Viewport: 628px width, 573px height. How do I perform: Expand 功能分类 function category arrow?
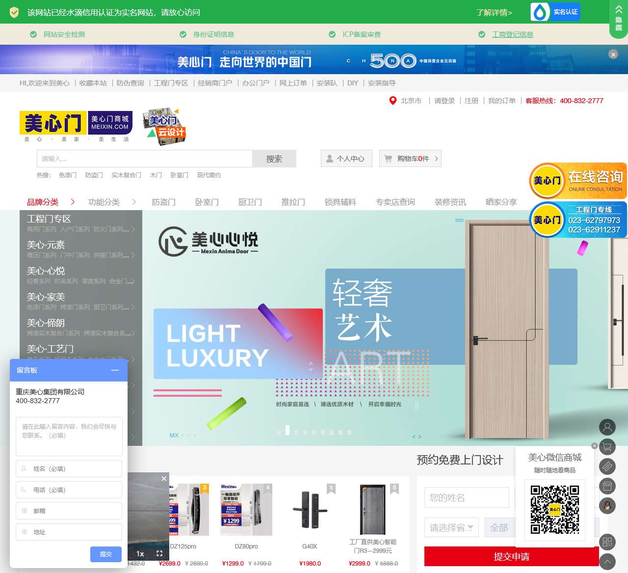[133, 202]
